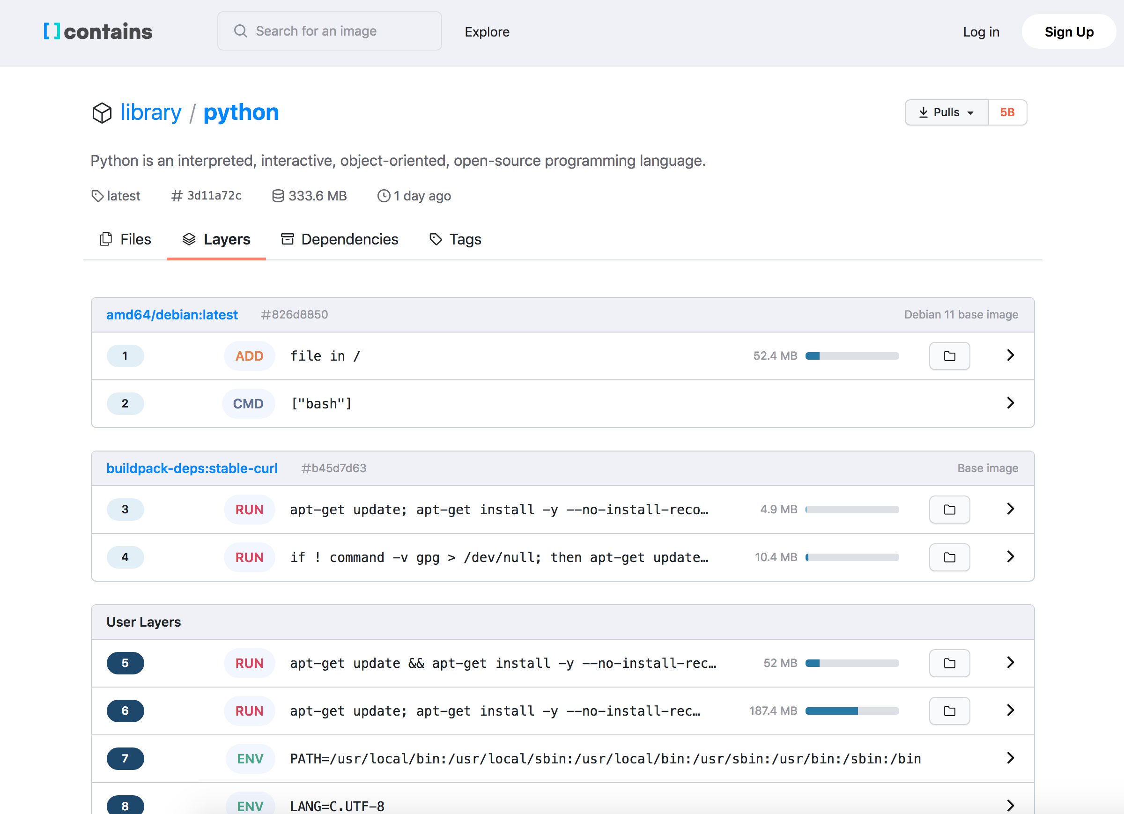Open folder icon for 187.4 MB layer
The width and height of the screenshot is (1124, 814).
(949, 711)
